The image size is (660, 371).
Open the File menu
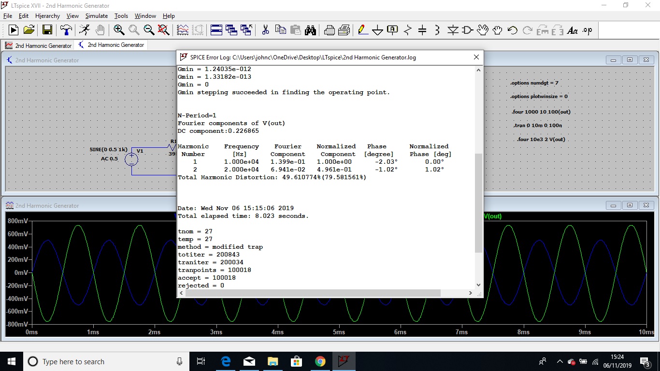pyautogui.click(x=8, y=16)
